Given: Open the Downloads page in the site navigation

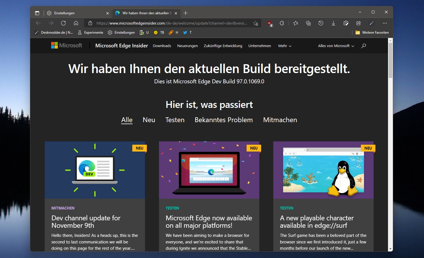Looking at the screenshot, I should (162, 46).
